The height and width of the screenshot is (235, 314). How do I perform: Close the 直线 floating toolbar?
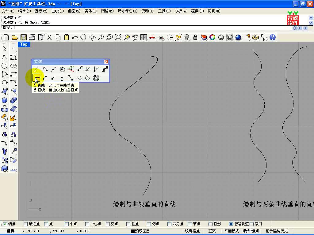click(x=106, y=62)
